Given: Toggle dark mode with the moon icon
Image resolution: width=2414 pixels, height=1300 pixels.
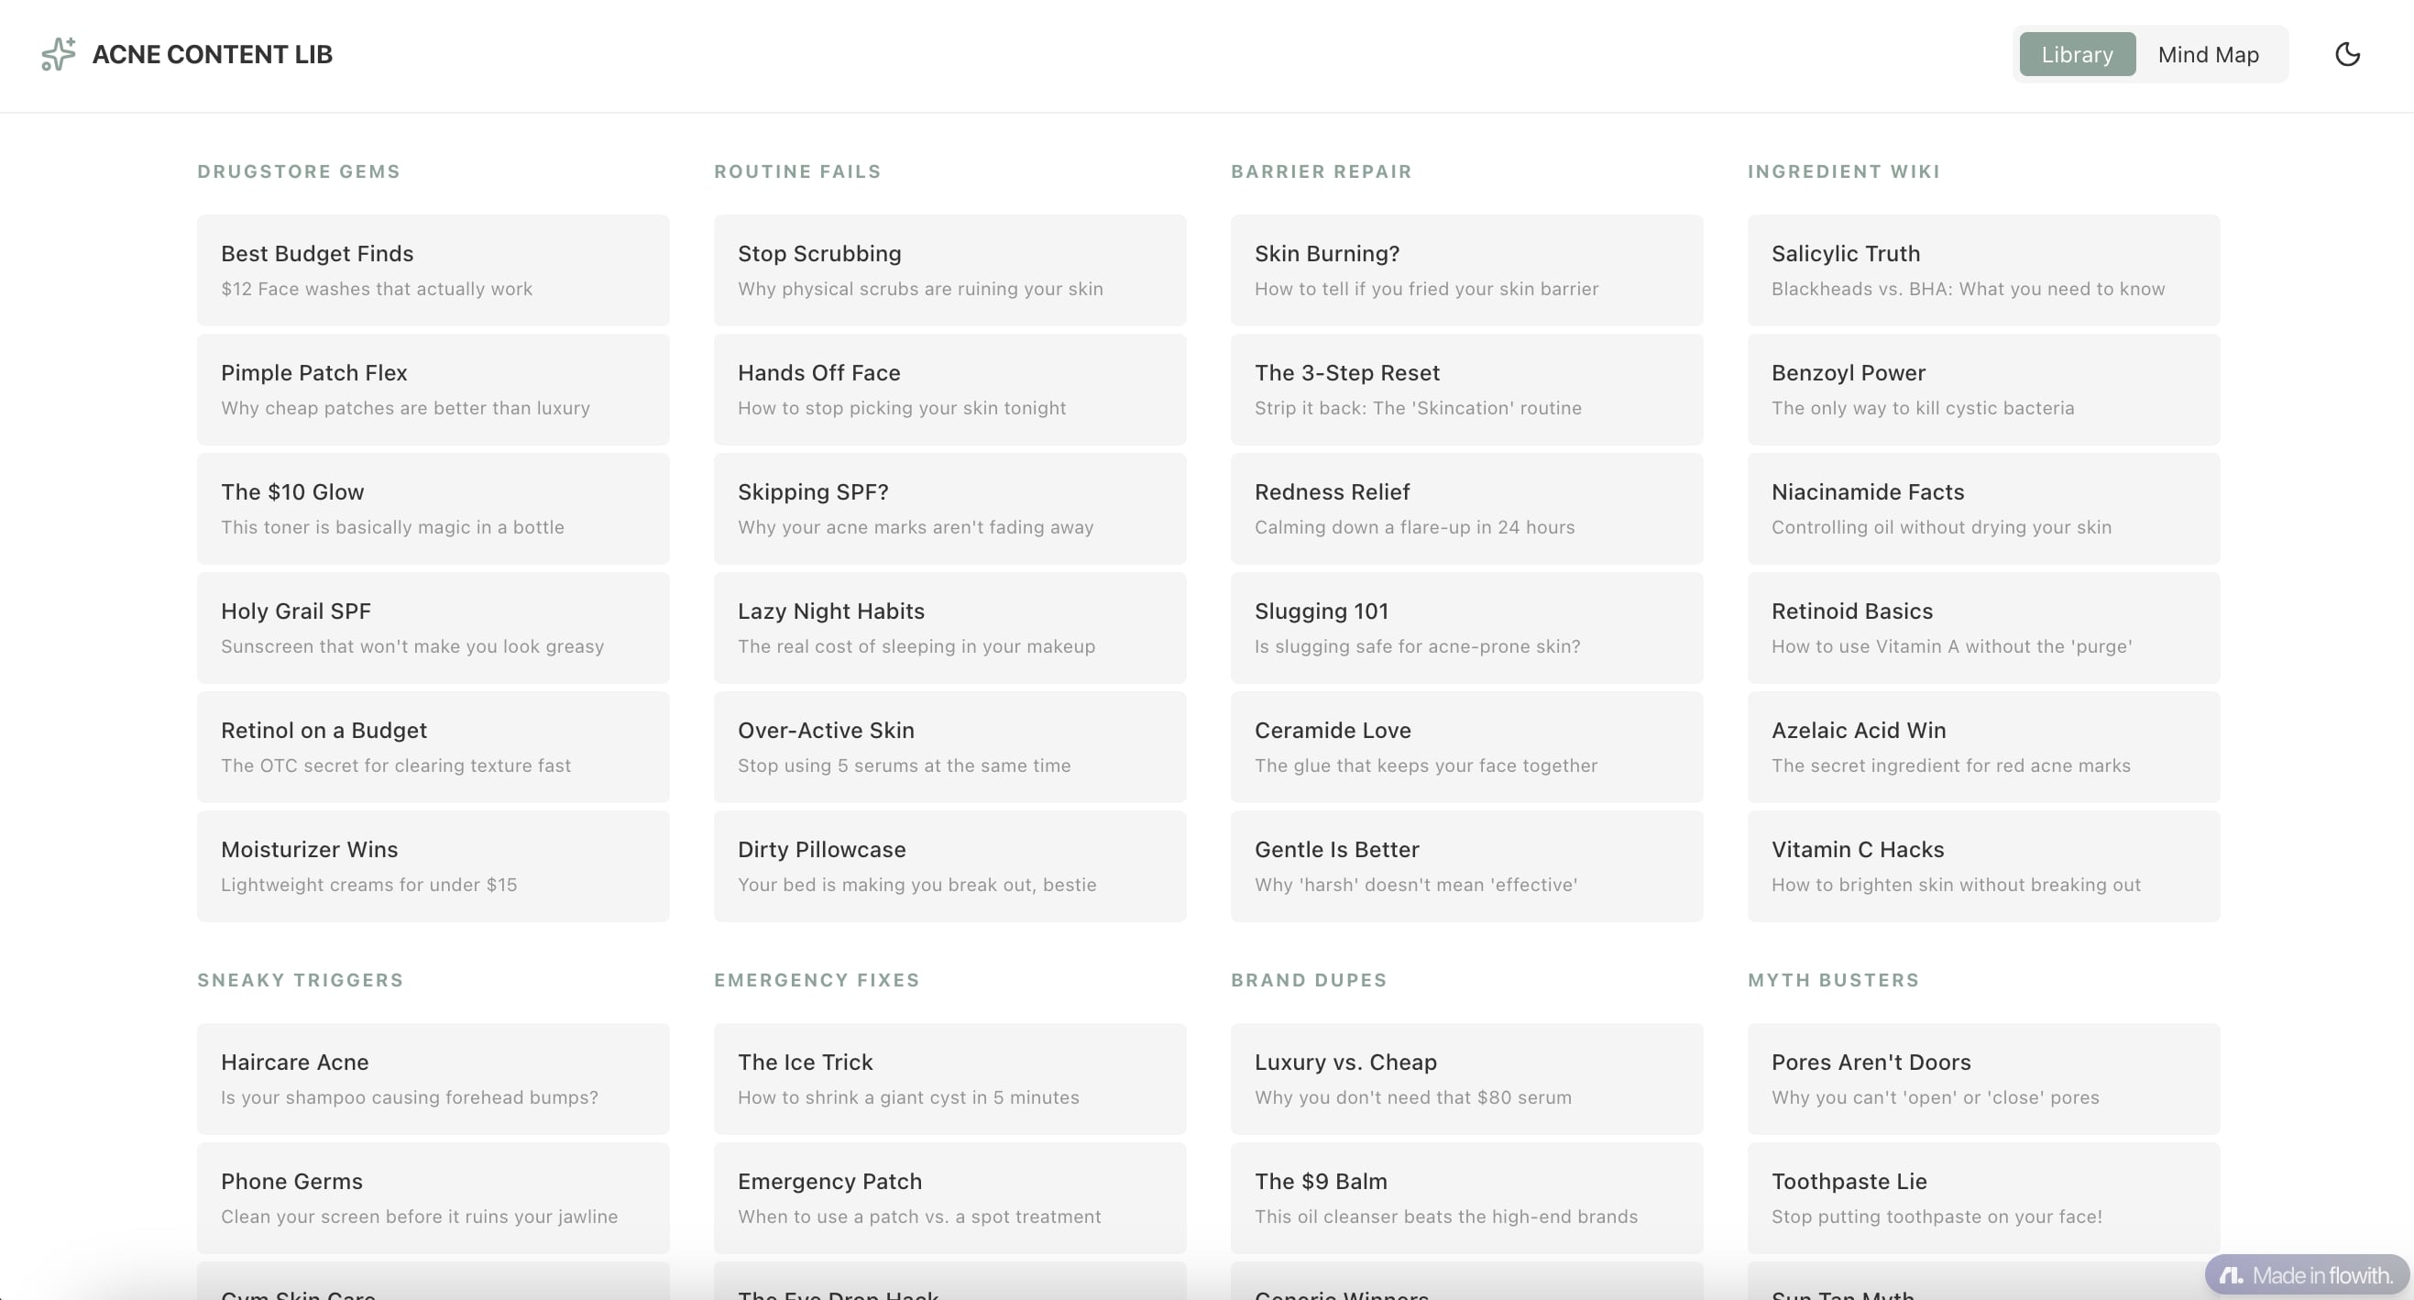Looking at the screenshot, I should [x=2347, y=54].
